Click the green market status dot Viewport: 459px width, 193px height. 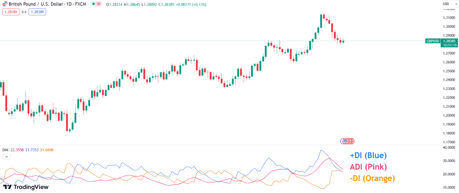click(x=94, y=4)
